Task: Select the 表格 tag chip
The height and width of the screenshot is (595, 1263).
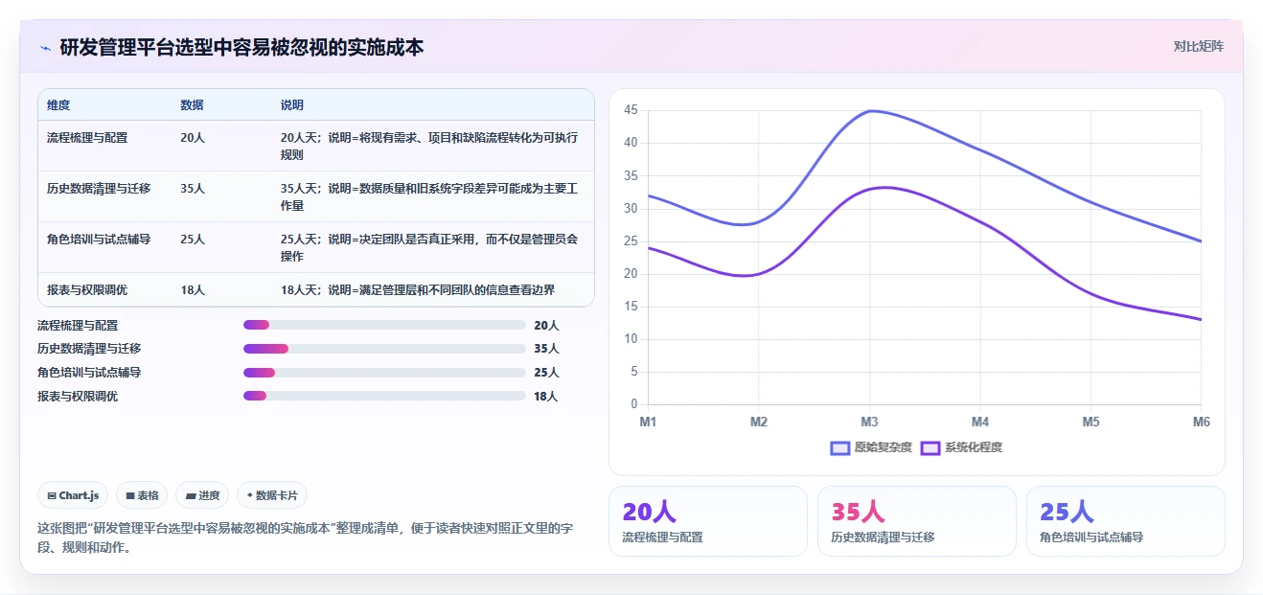Action: [x=142, y=495]
